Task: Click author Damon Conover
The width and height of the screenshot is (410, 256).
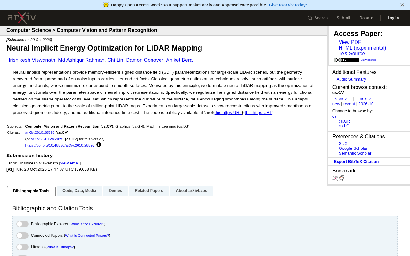Action: click(x=145, y=60)
